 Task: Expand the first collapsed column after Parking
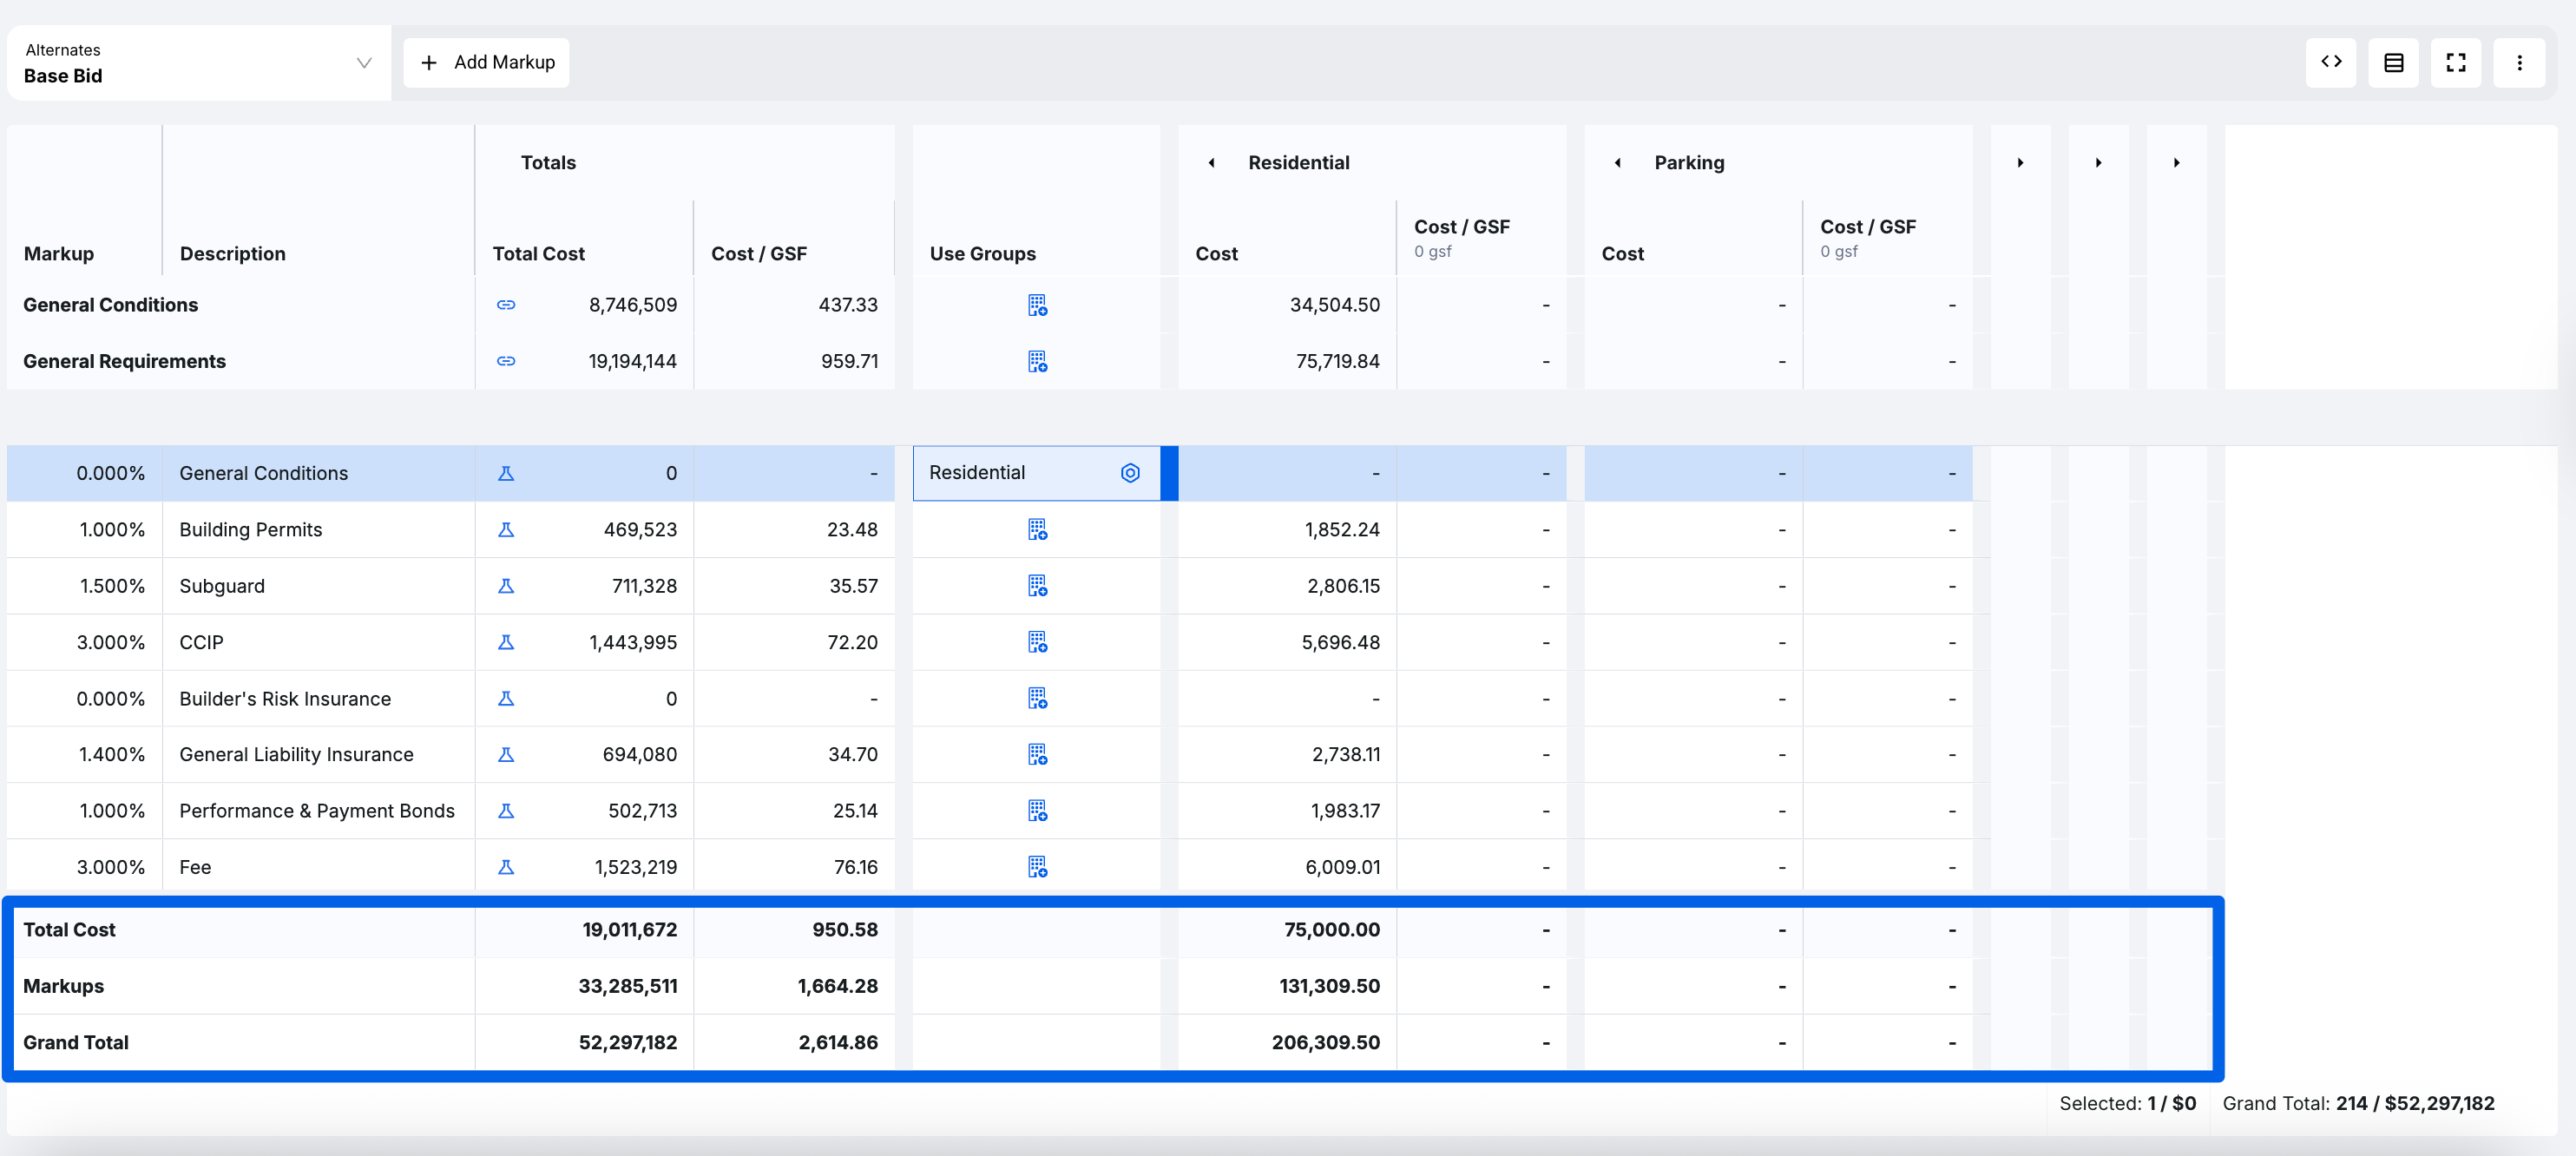tap(2020, 163)
